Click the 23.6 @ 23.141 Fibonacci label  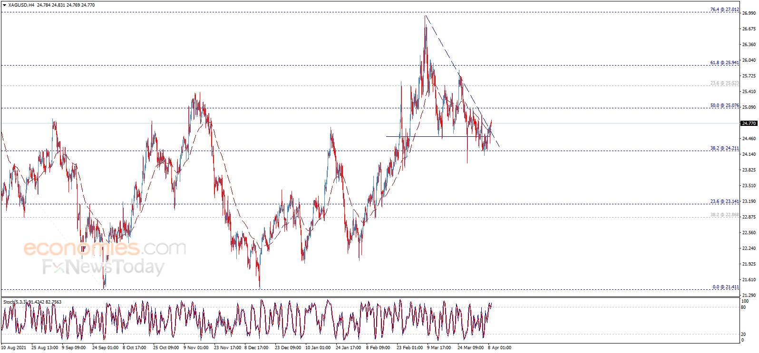pos(724,201)
